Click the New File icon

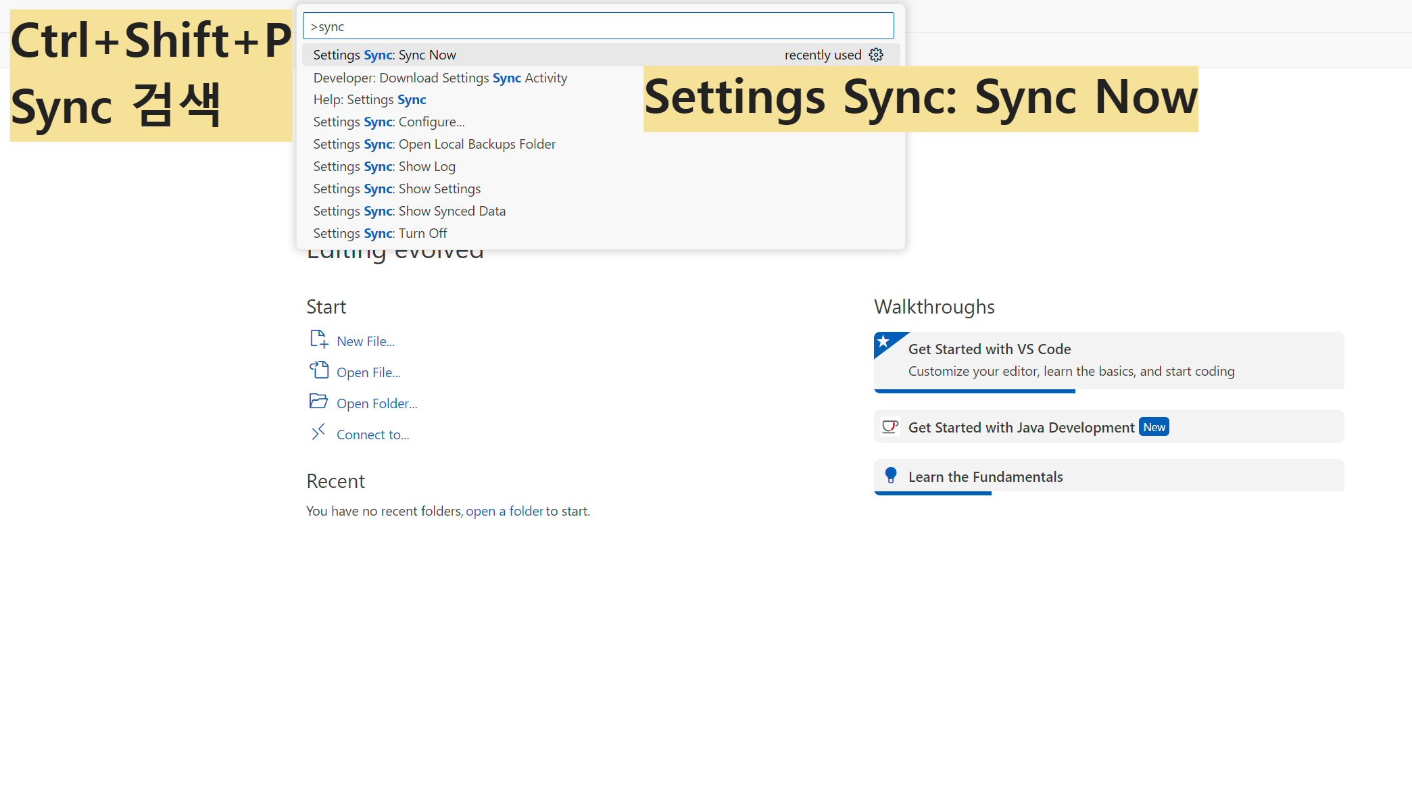(318, 339)
